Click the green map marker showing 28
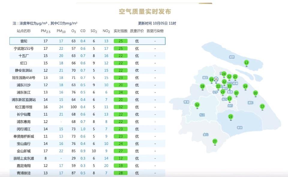Viewport: 288px width, 177px height. [202, 86]
